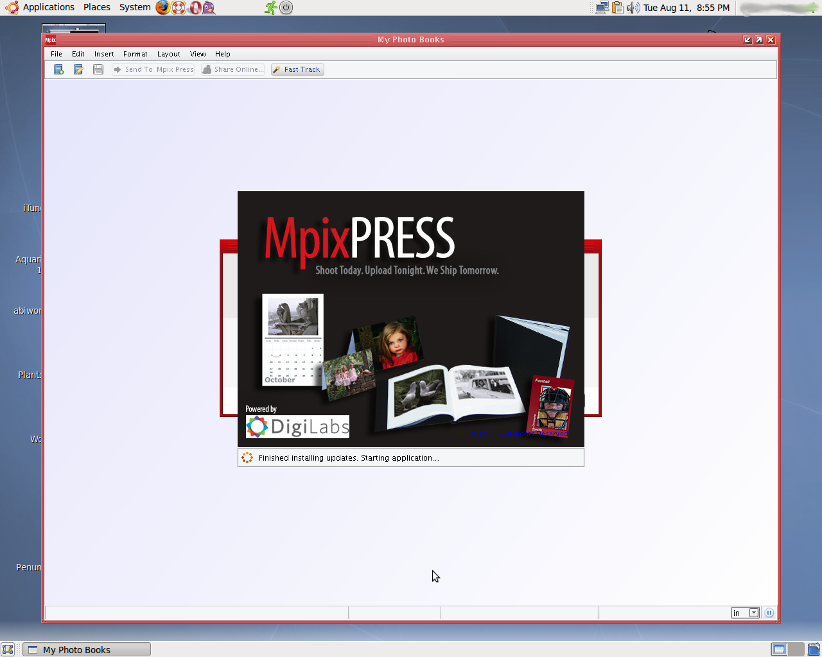Open the Help menu

[x=223, y=54]
